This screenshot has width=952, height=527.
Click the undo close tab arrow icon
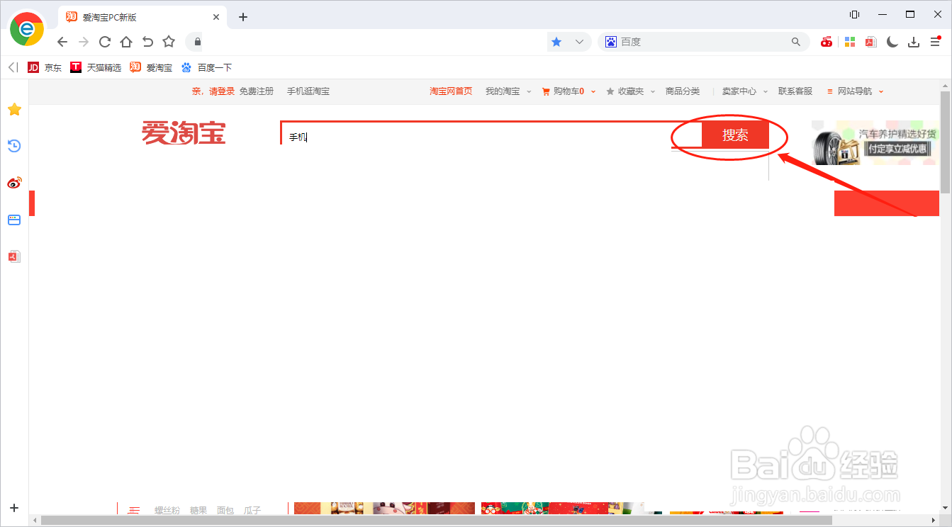point(147,42)
